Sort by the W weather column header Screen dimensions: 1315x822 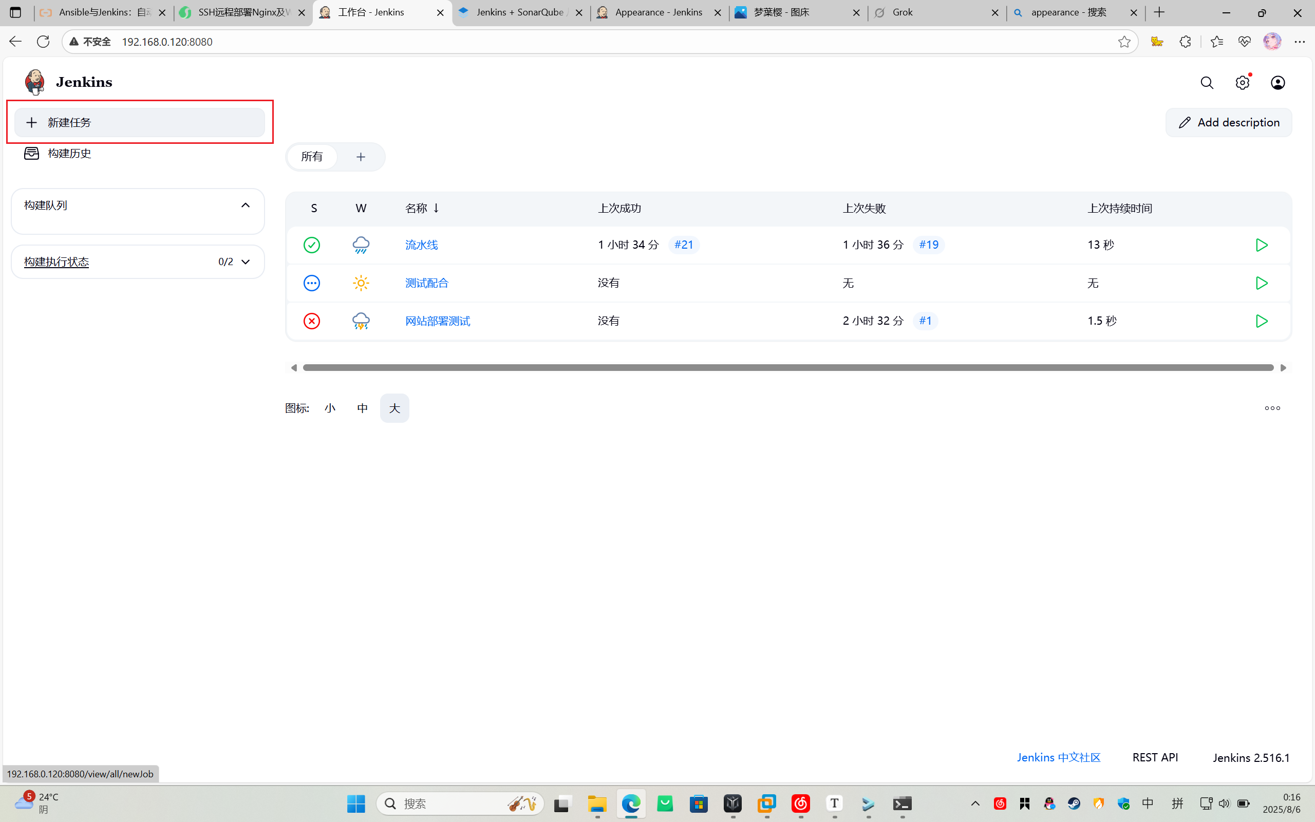(361, 208)
